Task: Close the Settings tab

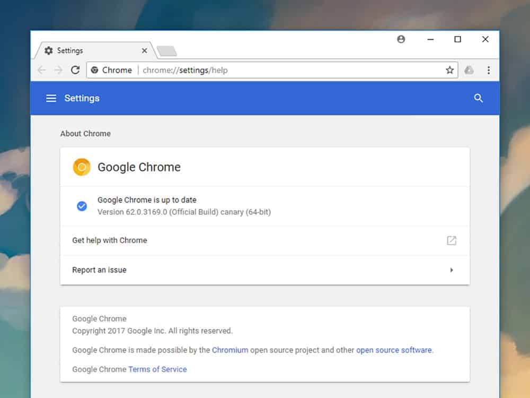Action: click(144, 51)
